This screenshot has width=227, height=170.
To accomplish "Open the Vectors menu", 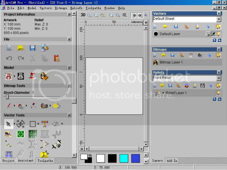I will click(x=46, y=8).
